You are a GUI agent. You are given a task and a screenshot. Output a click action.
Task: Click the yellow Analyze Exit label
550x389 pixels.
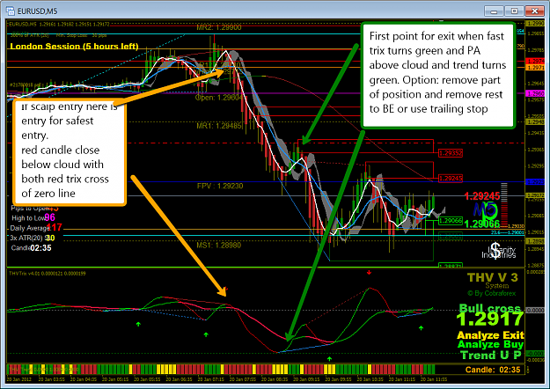pyautogui.click(x=490, y=335)
